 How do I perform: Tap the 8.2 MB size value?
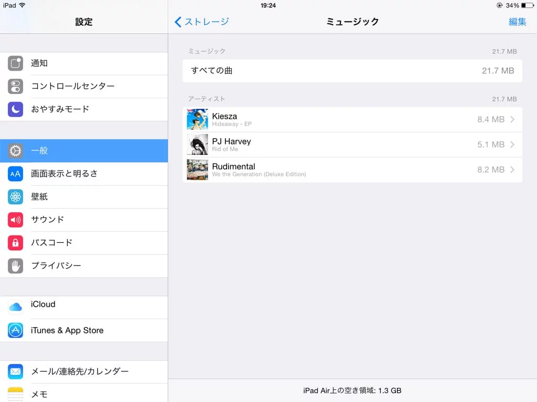pos(491,170)
